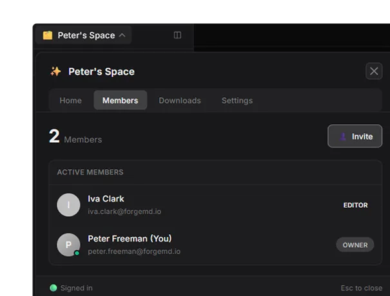Close the Peter's Space dialog
This screenshot has width=390, height=296.
click(x=374, y=71)
